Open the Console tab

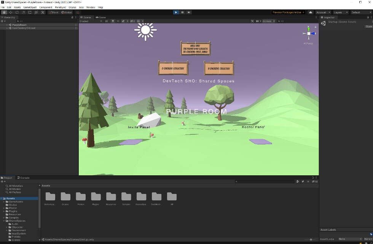tap(24, 178)
